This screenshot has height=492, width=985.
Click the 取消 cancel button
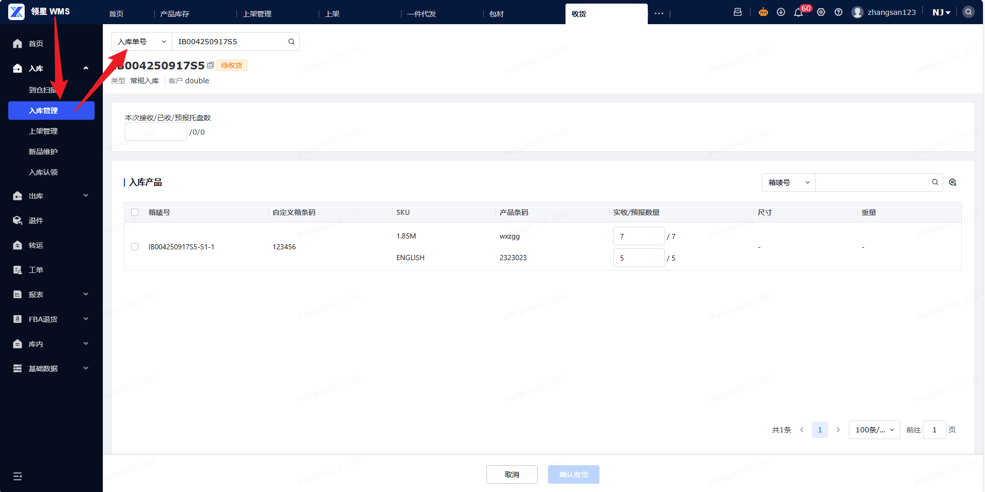point(512,475)
